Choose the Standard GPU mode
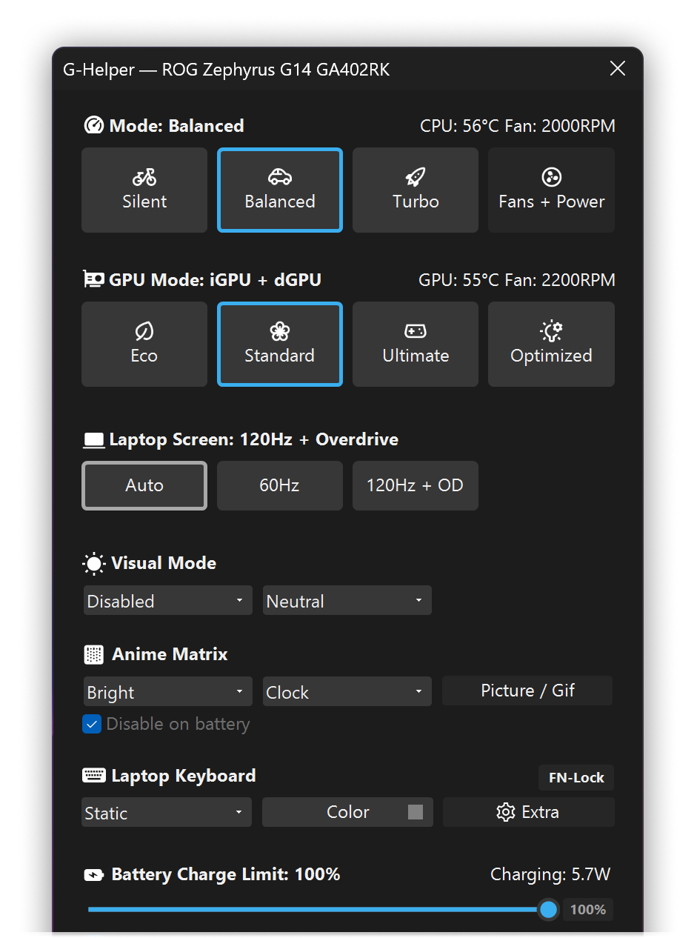This screenshot has height=938, width=694. [280, 344]
